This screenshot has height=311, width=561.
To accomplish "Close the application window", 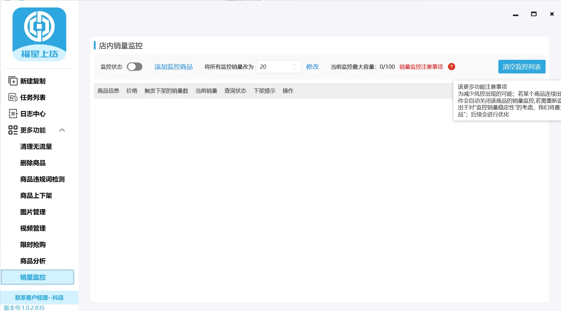I will tap(552, 14).
